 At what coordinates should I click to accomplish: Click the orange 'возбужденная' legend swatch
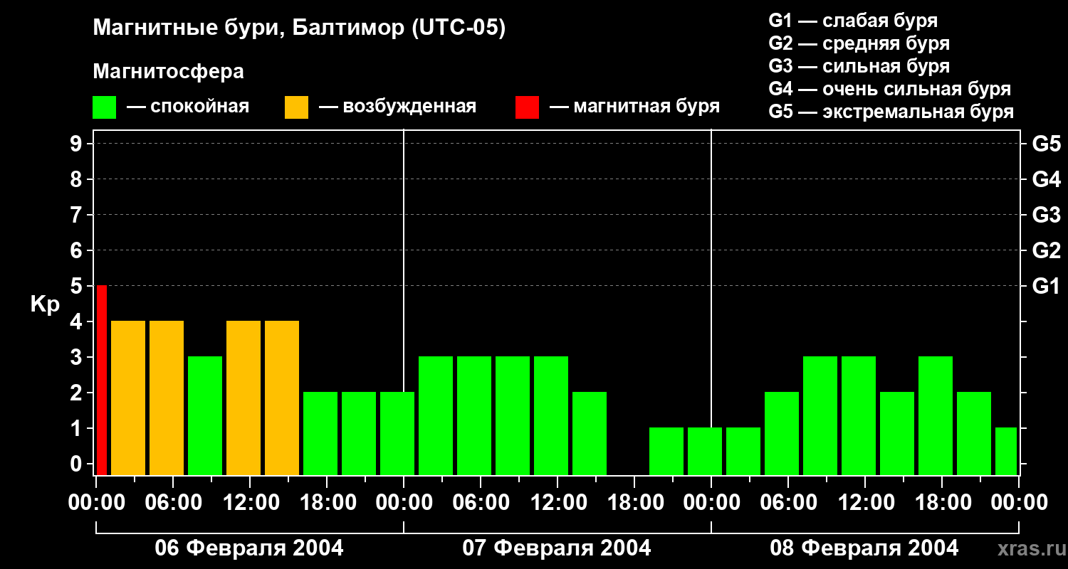pos(296,107)
